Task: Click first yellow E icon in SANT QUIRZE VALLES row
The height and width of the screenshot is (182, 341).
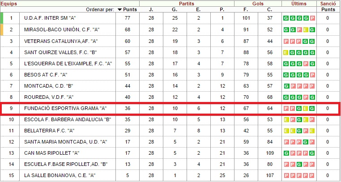Action: (x=286, y=53)
